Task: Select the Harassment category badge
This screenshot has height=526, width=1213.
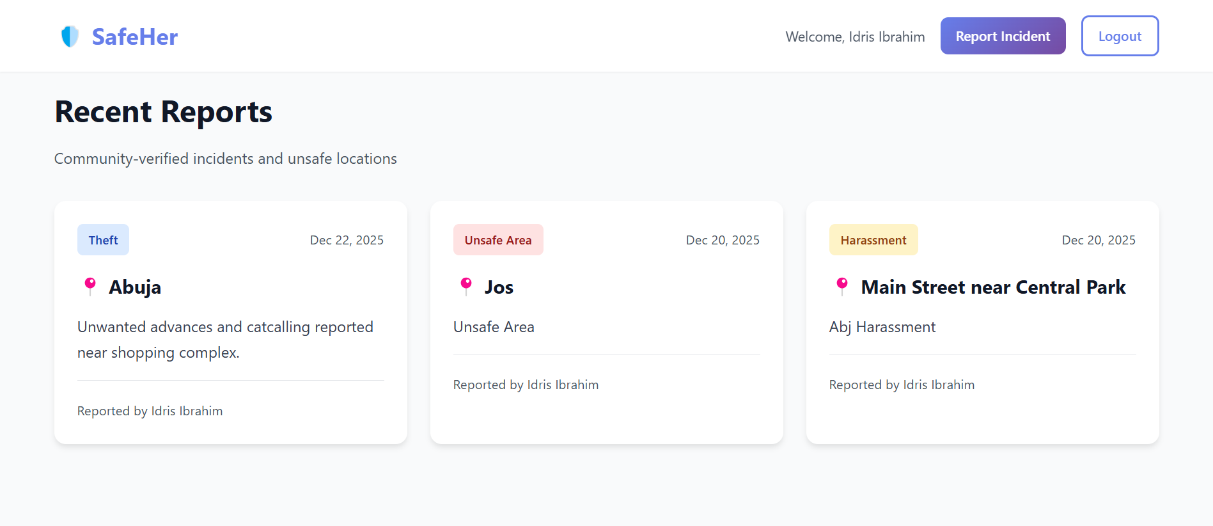Action: [873, 240]
